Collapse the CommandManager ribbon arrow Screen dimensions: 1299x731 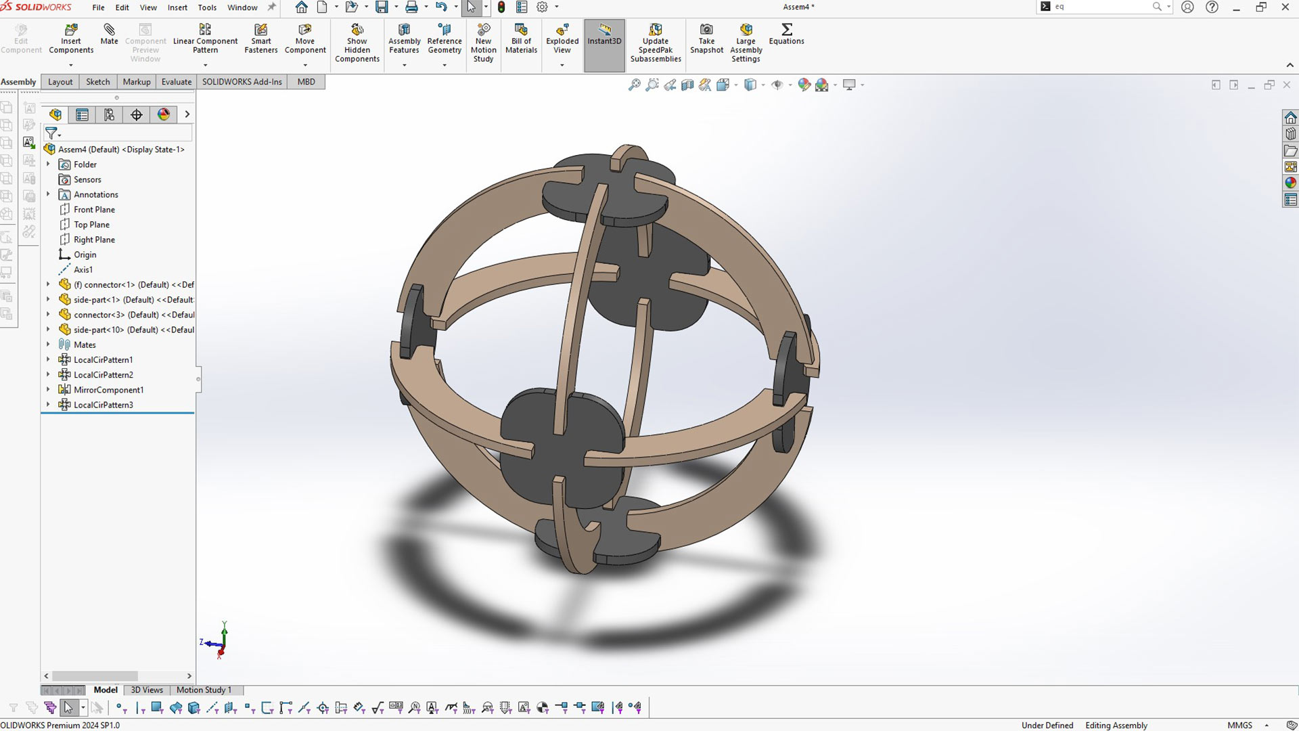click(1290, 65)
